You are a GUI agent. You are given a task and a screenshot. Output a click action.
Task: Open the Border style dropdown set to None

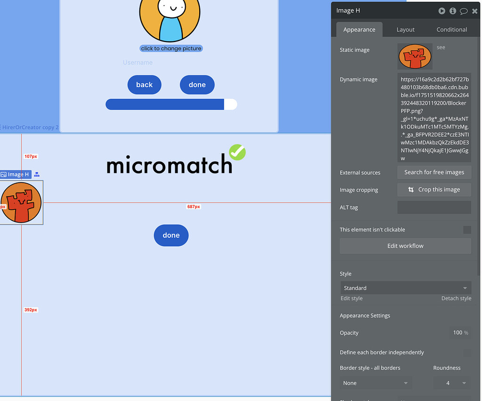coord(376,383)
